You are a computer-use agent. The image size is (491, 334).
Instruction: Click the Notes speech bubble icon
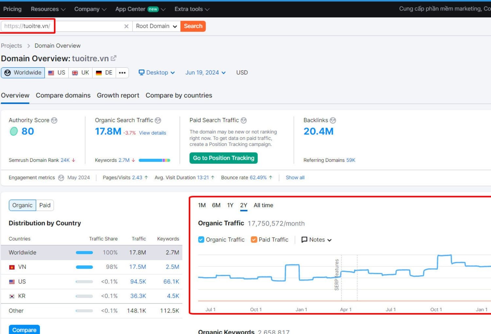point(304,240)
